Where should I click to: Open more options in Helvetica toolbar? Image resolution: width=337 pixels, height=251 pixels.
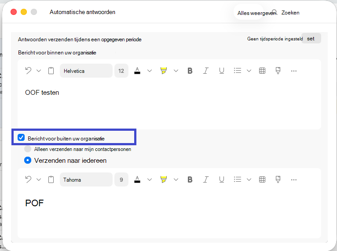click(293, 71)
